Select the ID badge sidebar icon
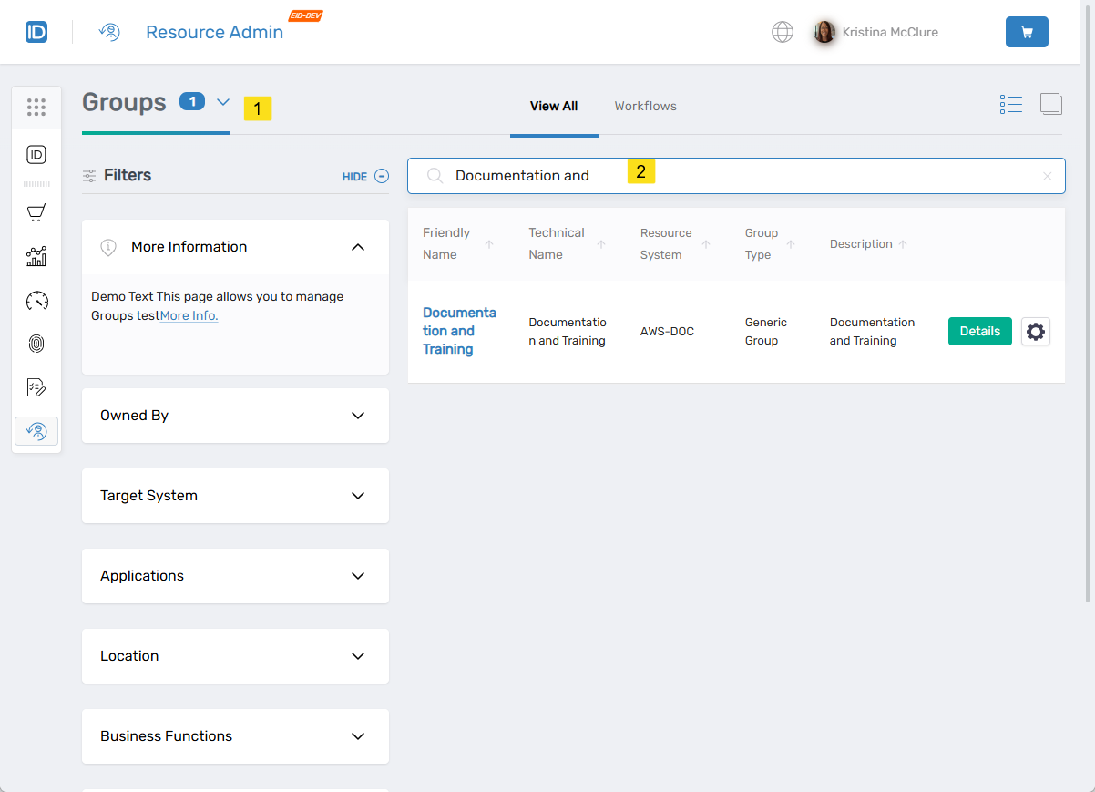The width and height of the screenshot is (1095, 792). point(36,155)
